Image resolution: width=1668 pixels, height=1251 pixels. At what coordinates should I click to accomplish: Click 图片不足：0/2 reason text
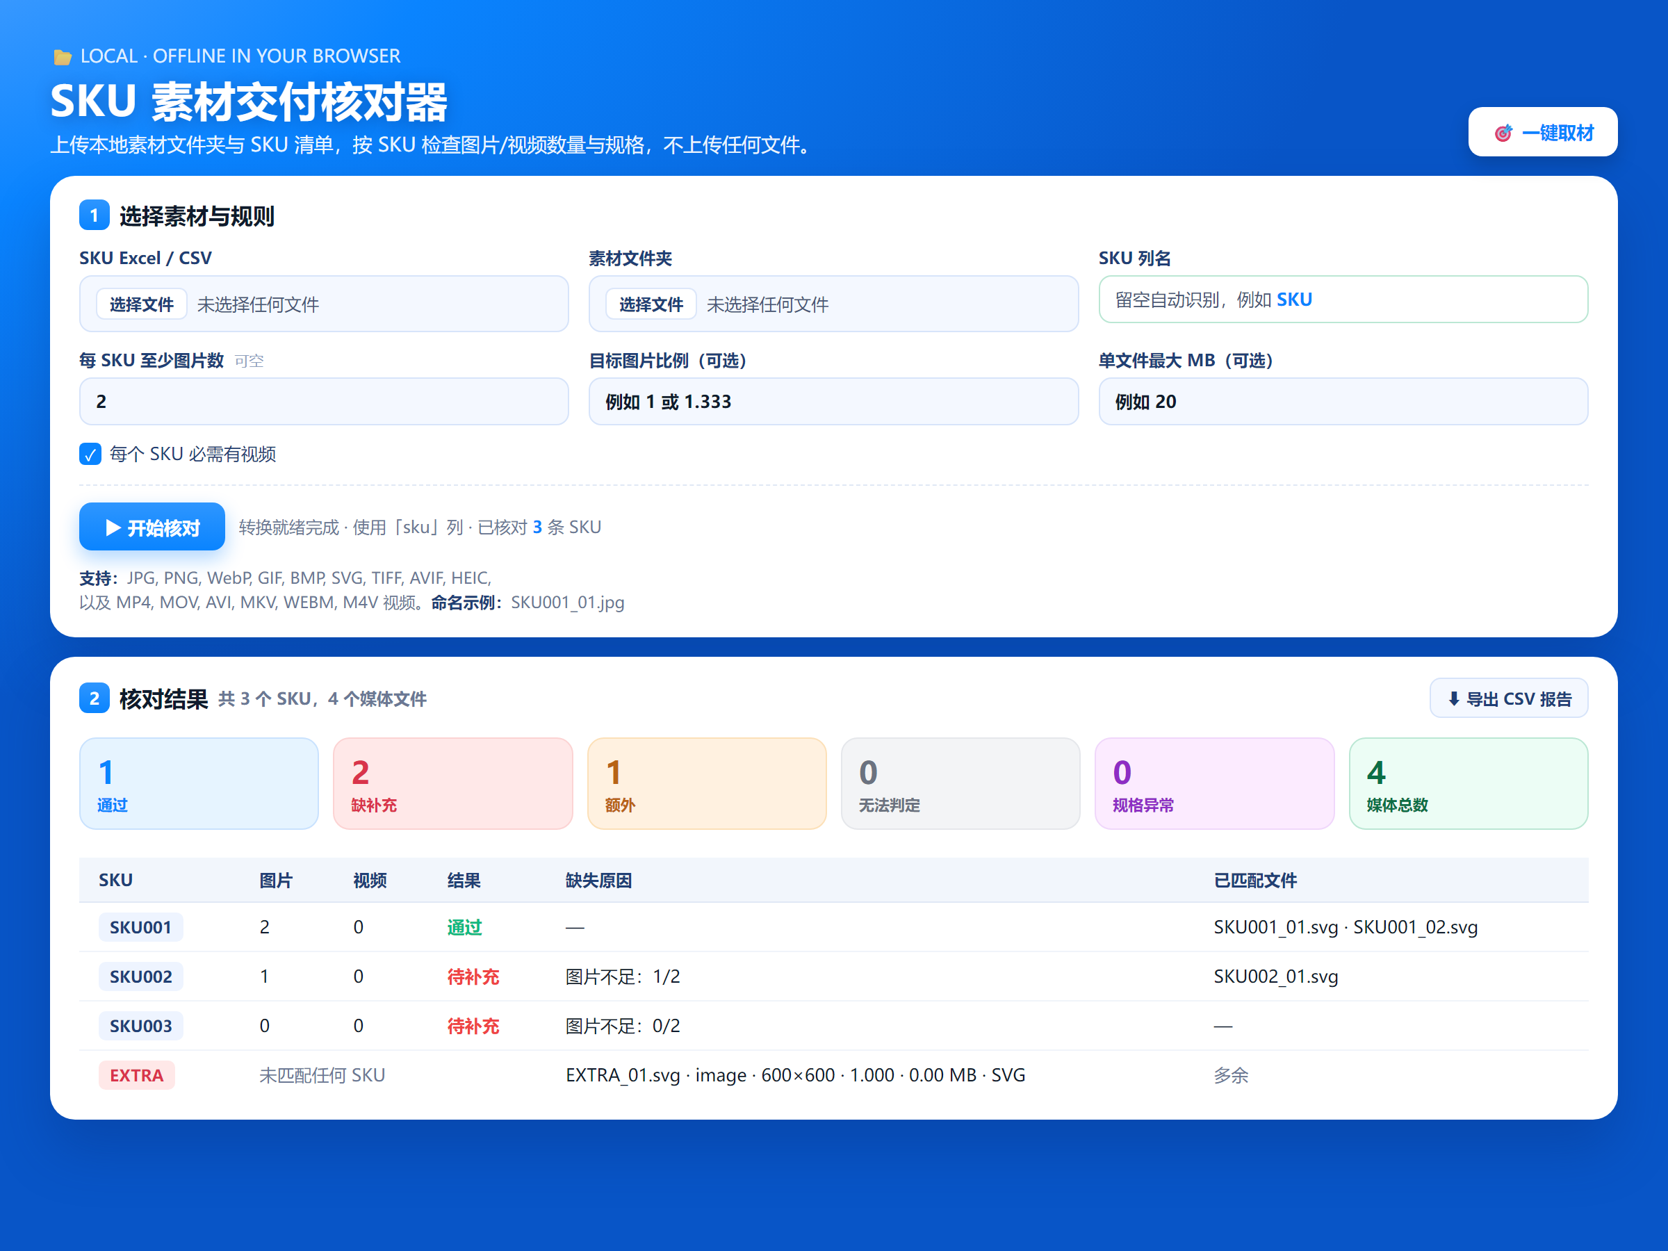click(x=623, y=1027)
